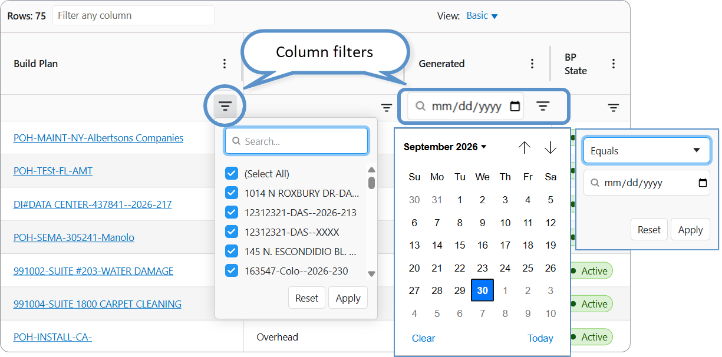722x357 pixels.
Task: Select September 19 in the calendar
Action: pyautogui.click(x=550, y=245)
